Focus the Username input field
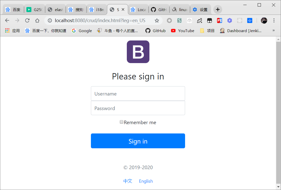281x190 pixels. [138, 93]
